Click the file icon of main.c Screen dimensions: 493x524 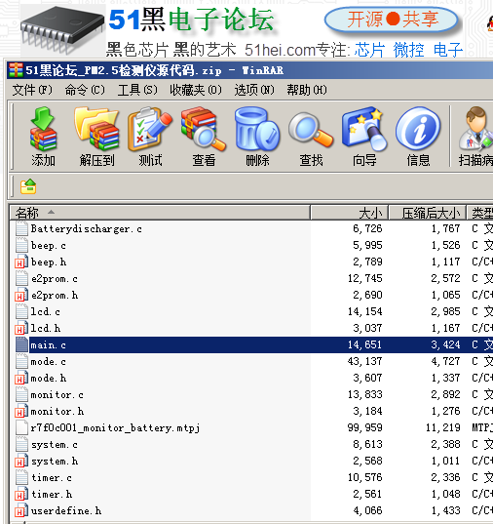tap(21, 344)
